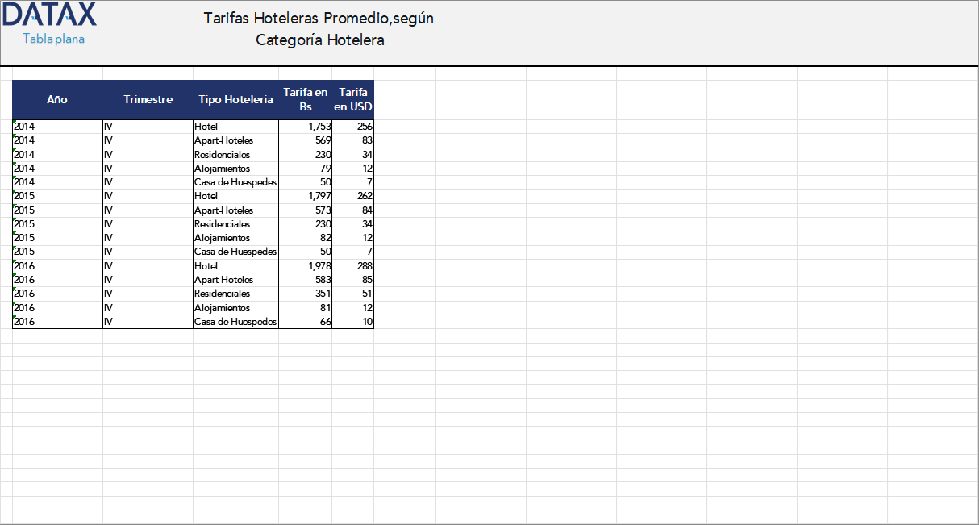Select the 2016 cell in the 66 row
The width and height of the screenshot is (979, 525).
point(57,322)
